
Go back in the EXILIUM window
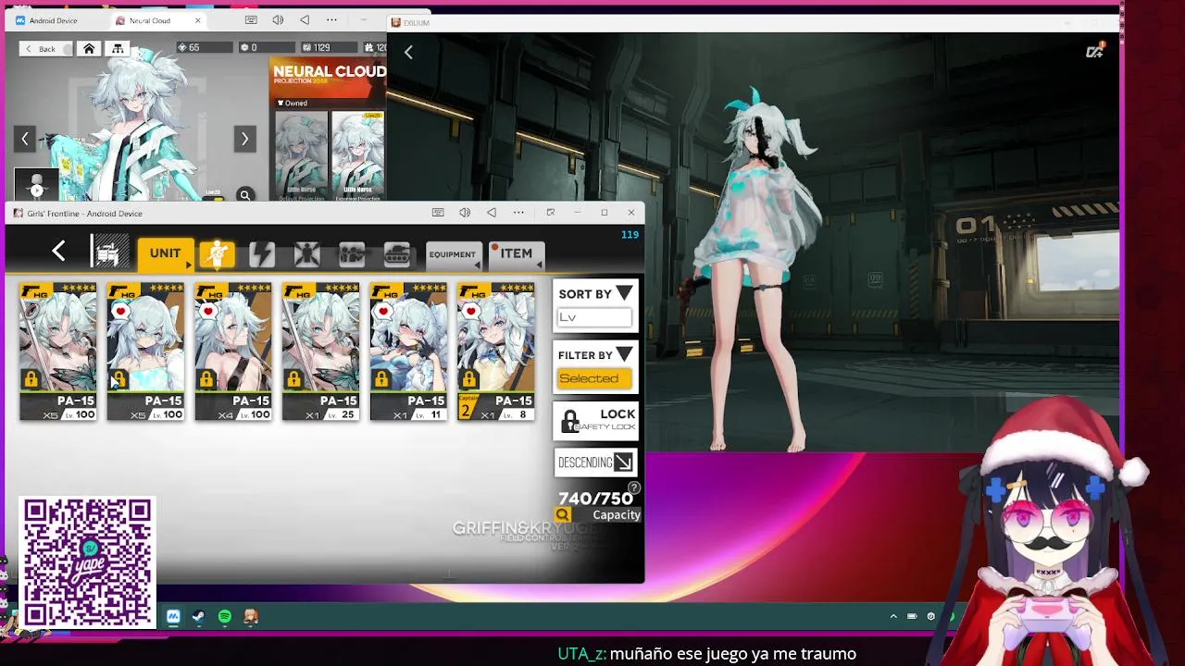[x=408, y=53]
